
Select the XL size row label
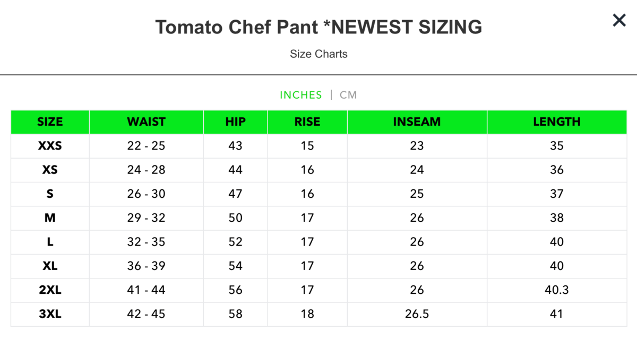click(x=50, y=266)
